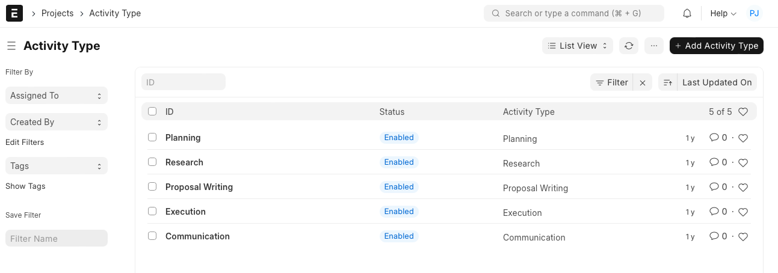
Task: Clear filters with the X icon
Action: 643,83
